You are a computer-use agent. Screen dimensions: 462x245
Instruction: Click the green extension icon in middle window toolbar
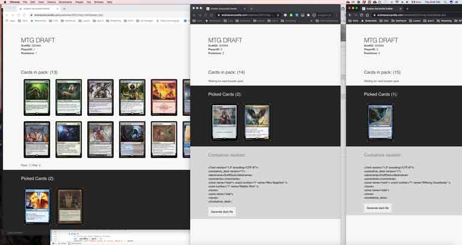click(x=291, y=15)
